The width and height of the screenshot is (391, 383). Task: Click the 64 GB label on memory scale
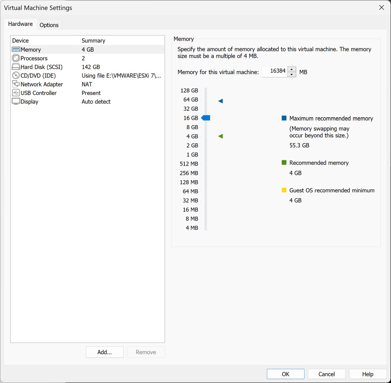point(191,100)
